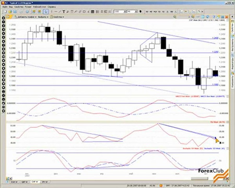
Task: Select the Text label tool
Action: click(64, 11)
